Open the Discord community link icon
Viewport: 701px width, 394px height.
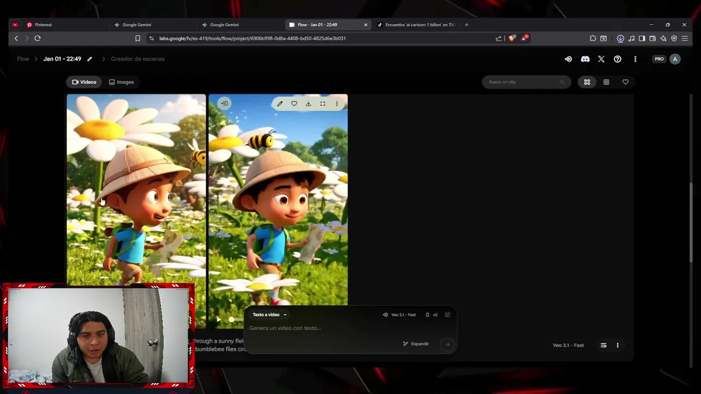pos(585,59)
